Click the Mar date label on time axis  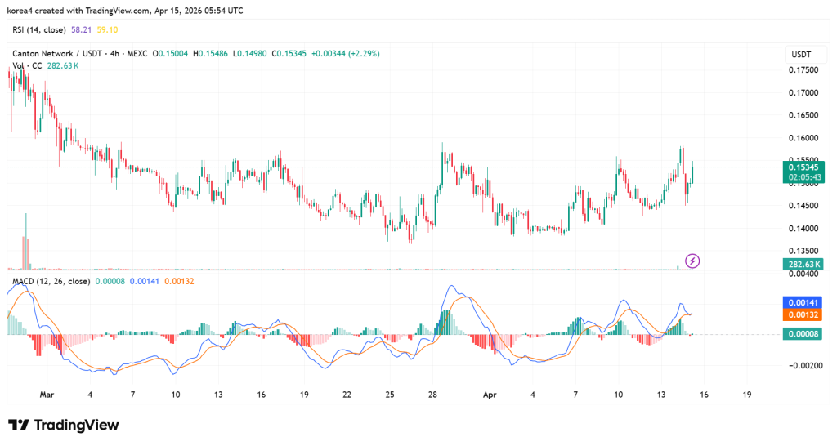coord(47,395)
